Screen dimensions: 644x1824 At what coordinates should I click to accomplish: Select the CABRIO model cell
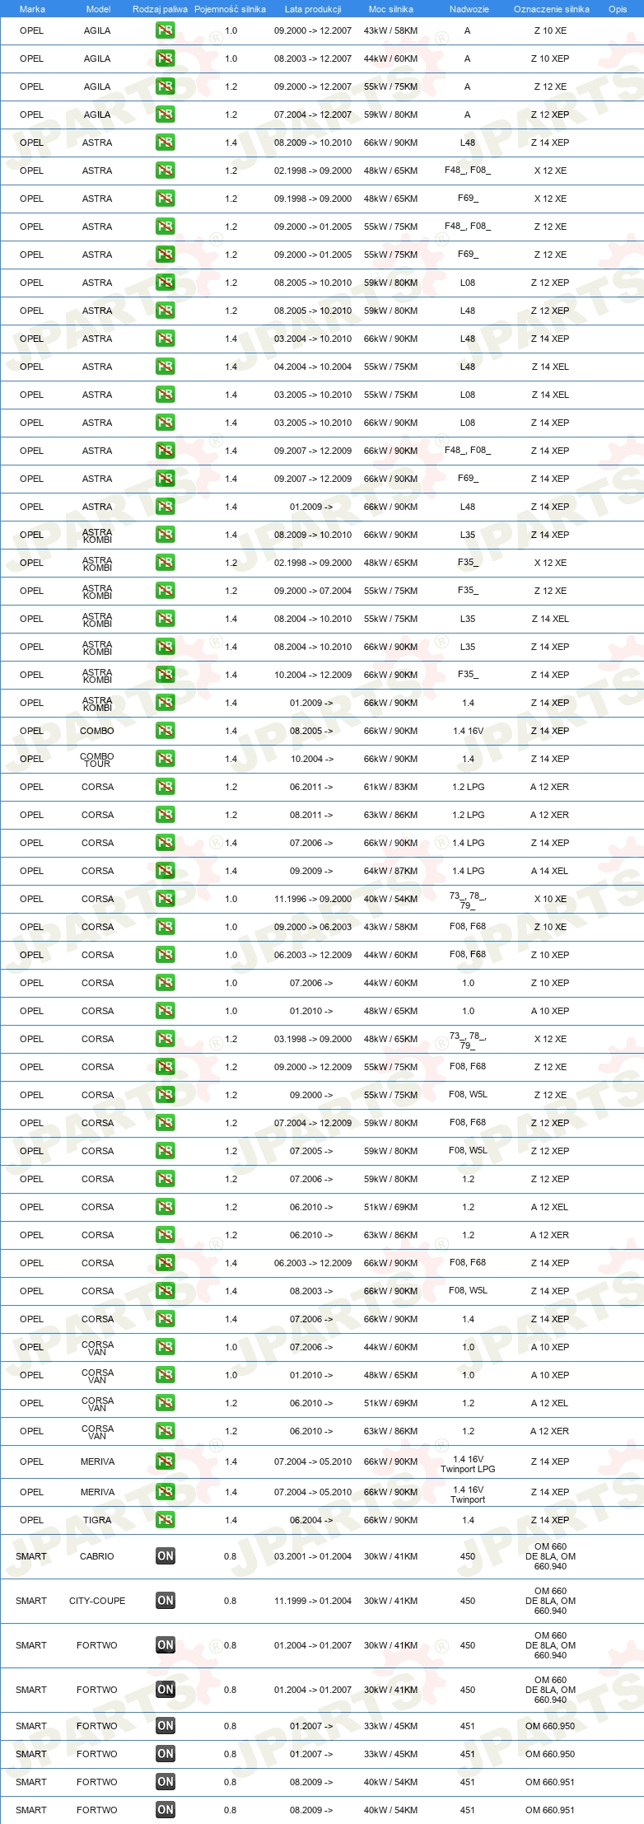tap(97, 1556)
